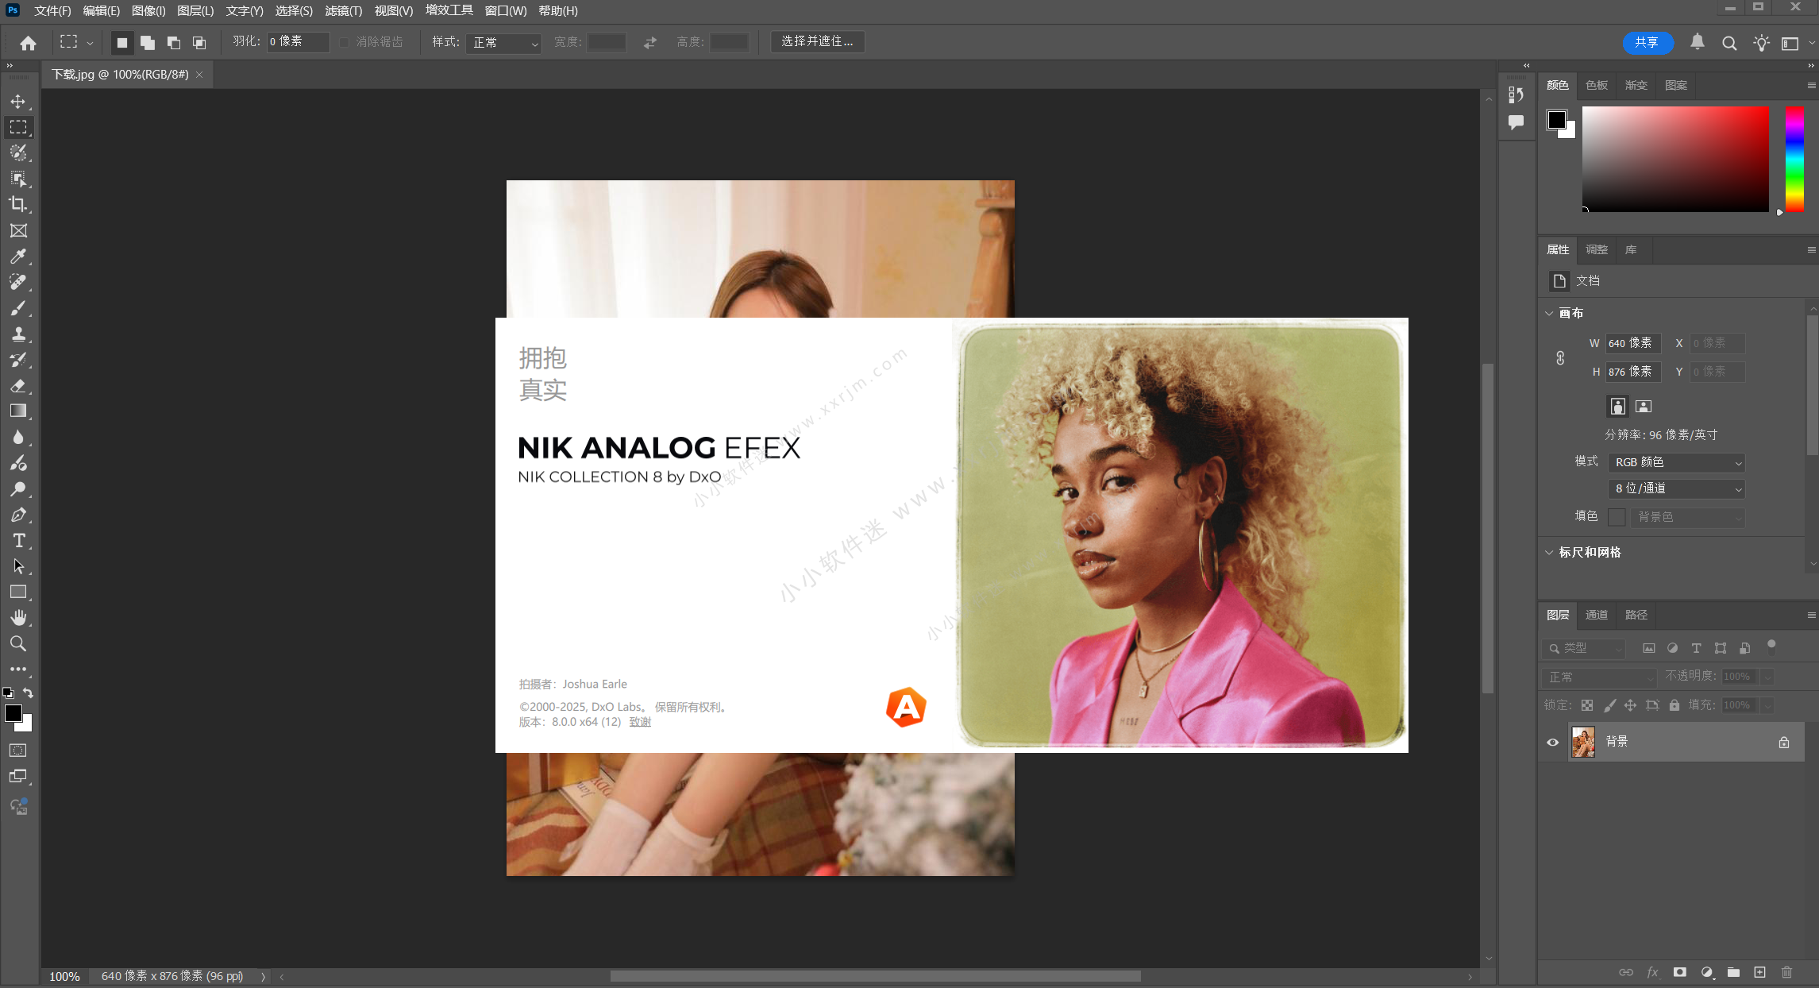Select the Horizontal Type tool
Image resolution: width=1819 pixels, height=988 pixels.
tap(18, 541)
